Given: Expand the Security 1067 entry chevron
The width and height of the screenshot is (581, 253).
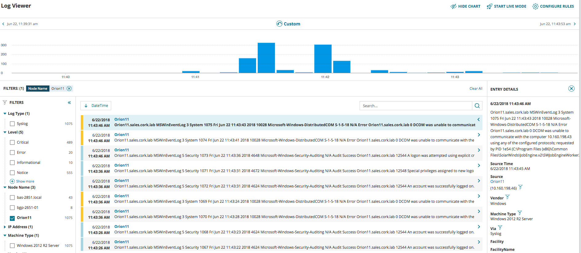Looking at the screenshot, I should click(x=479, y=242).
